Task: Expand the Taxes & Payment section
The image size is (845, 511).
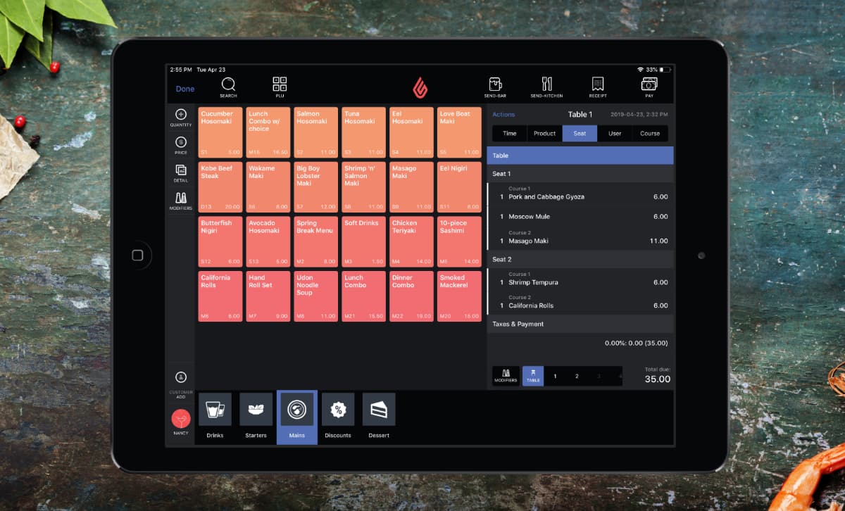Action: click(580, 324)
